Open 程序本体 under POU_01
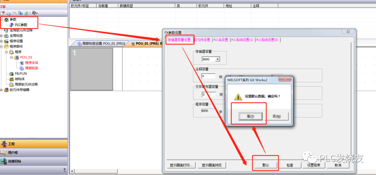The image size is (376, 175). pyautogui.click(x=32, y=62)
